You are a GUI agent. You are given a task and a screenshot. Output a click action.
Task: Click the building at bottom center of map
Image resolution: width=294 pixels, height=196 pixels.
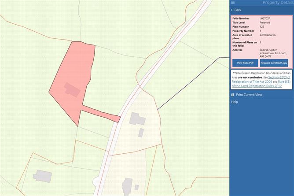pyautogui.click(x=128, y=186)
